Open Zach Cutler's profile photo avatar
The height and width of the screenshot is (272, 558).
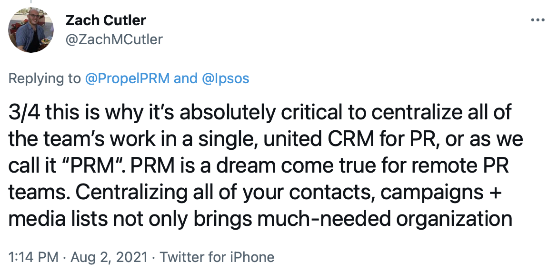tap(31, 30)
